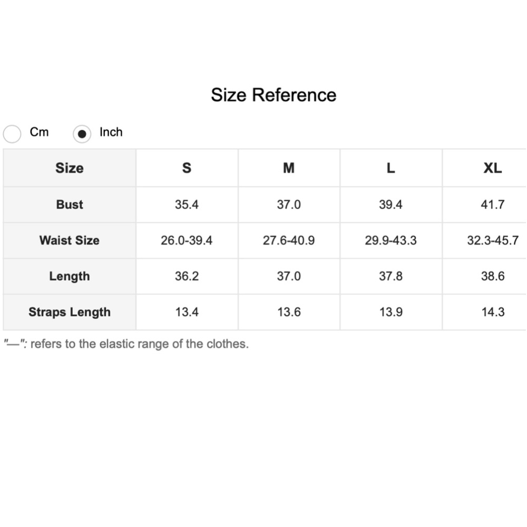This screenshot has height=527, width=527.
Task: Click the Size Reference heading
Action: [x=274, y=95]
